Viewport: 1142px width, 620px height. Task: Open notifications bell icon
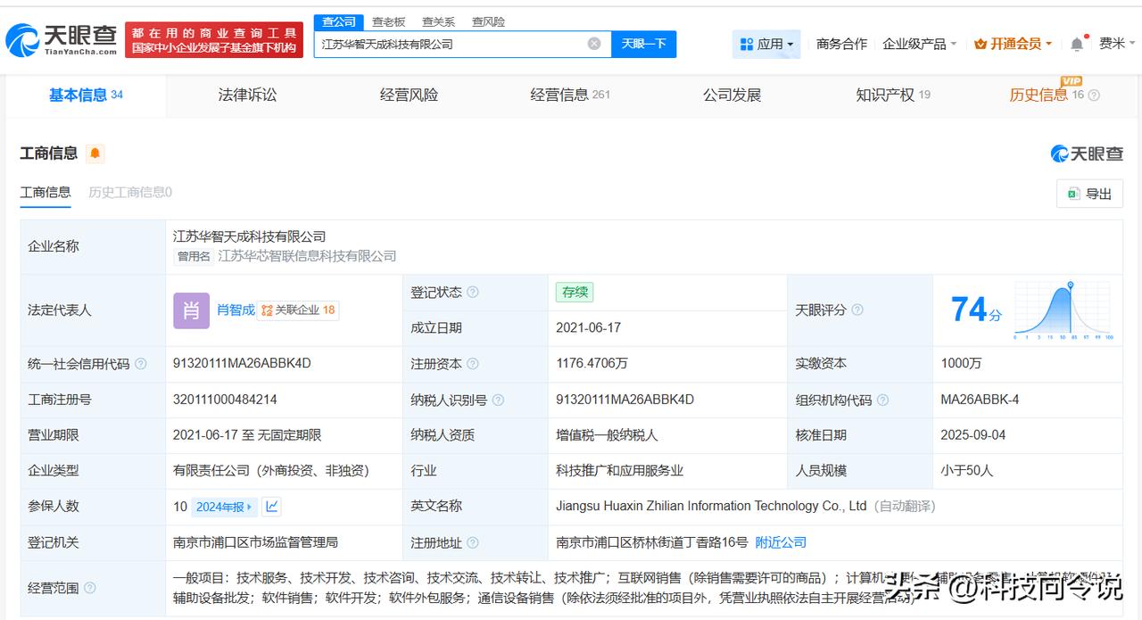click(x=1077, y=44)
